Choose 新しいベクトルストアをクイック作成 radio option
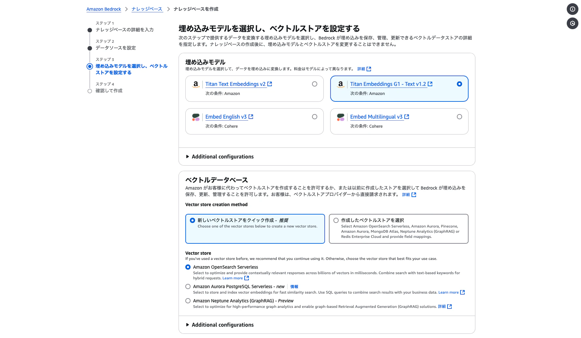 192,220
